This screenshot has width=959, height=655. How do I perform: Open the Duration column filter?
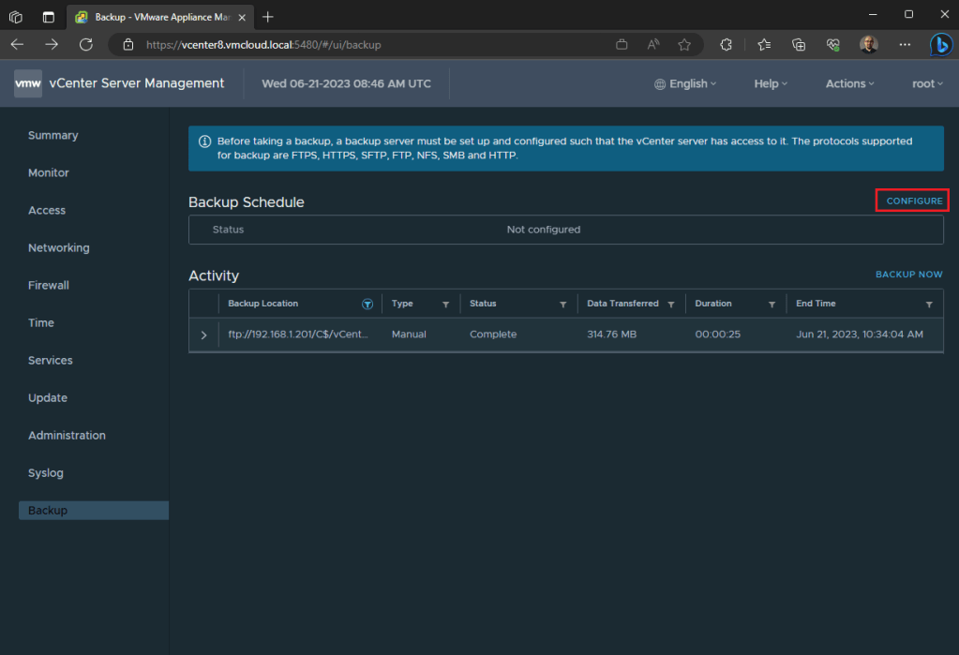772,305
